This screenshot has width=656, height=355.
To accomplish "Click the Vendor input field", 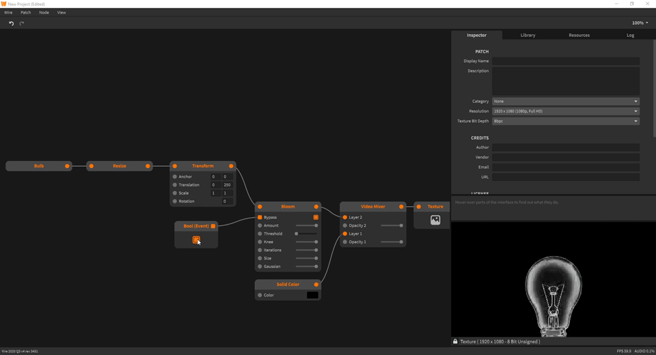I will click(566, 157).
